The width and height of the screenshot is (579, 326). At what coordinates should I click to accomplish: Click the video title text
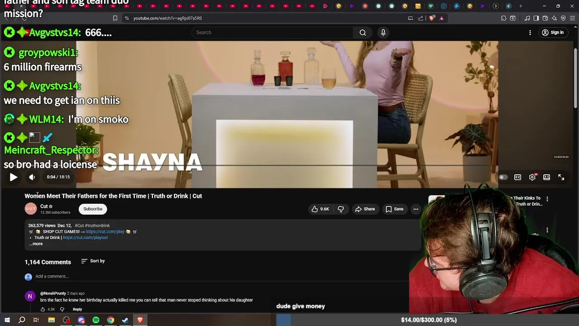tap(113, 196)
